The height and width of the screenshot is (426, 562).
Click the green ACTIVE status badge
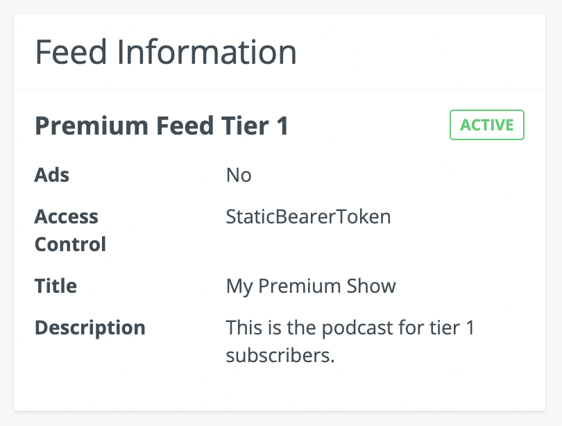coord(487,126)
